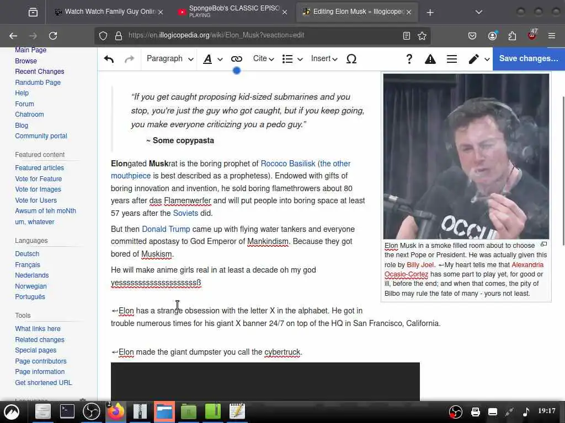Click the shield tracking protection icon
Viewport: 565px width, 423px height.
pos(103,36)
